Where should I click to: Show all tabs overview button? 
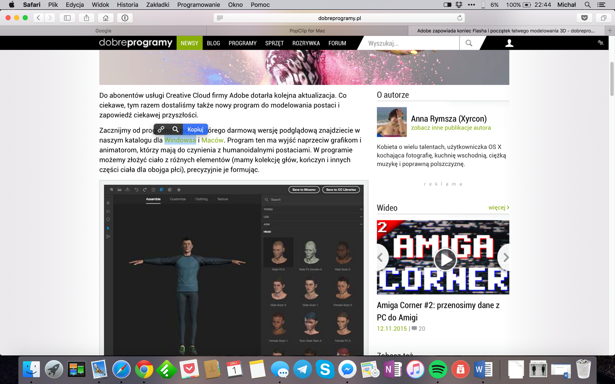(604, 18)
